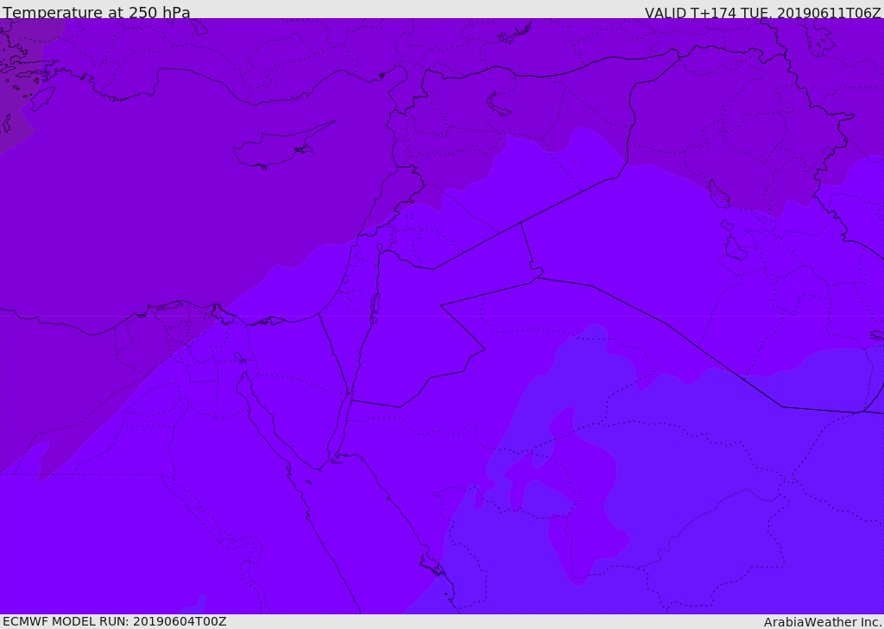This screenshot has width=884, height=629.
Task: Click the 'ECMWF MODEL RUN: 20190604T00Z' text
Action: (114, 621)
